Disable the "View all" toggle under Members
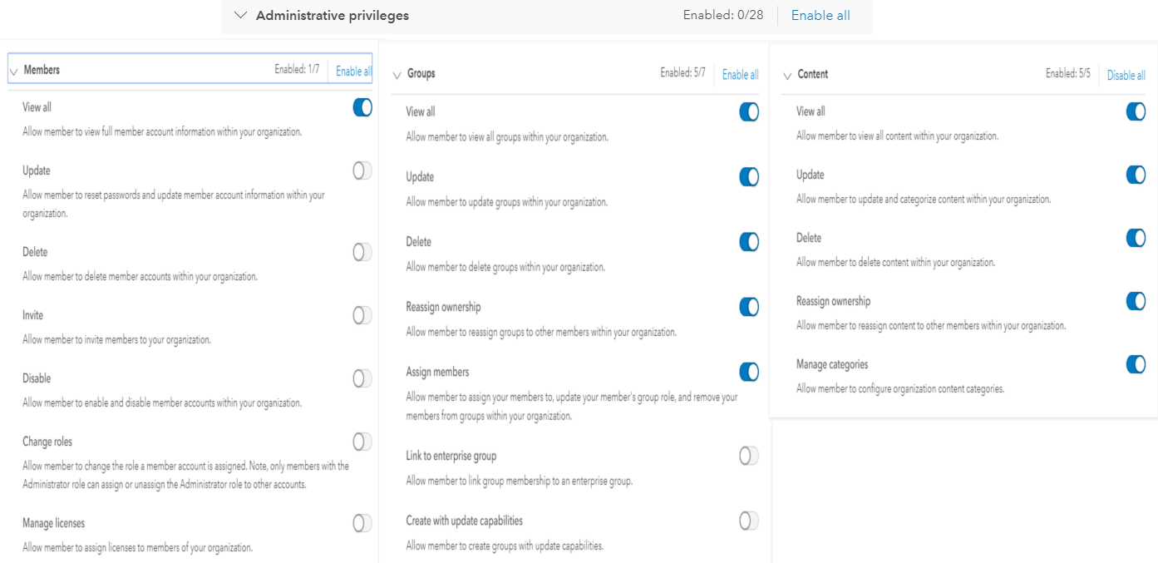The height and width of the screenshot is (563, 1158). point(362,107)
